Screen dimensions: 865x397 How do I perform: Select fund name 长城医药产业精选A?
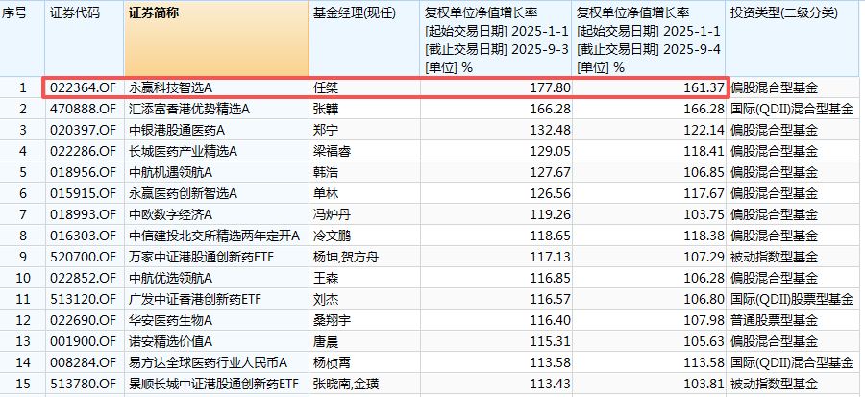click(x=184, y=151)
